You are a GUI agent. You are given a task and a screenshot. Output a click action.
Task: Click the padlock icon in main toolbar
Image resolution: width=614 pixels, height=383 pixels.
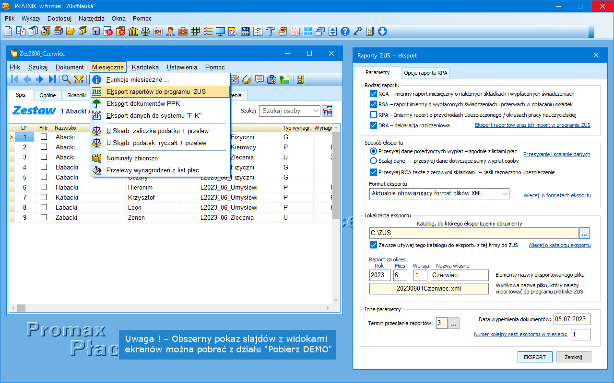coord(95,32)
